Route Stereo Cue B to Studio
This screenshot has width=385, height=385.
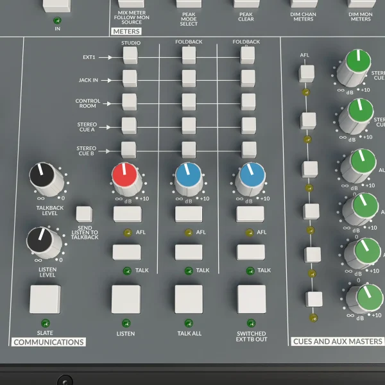click(x=129, y=150)
